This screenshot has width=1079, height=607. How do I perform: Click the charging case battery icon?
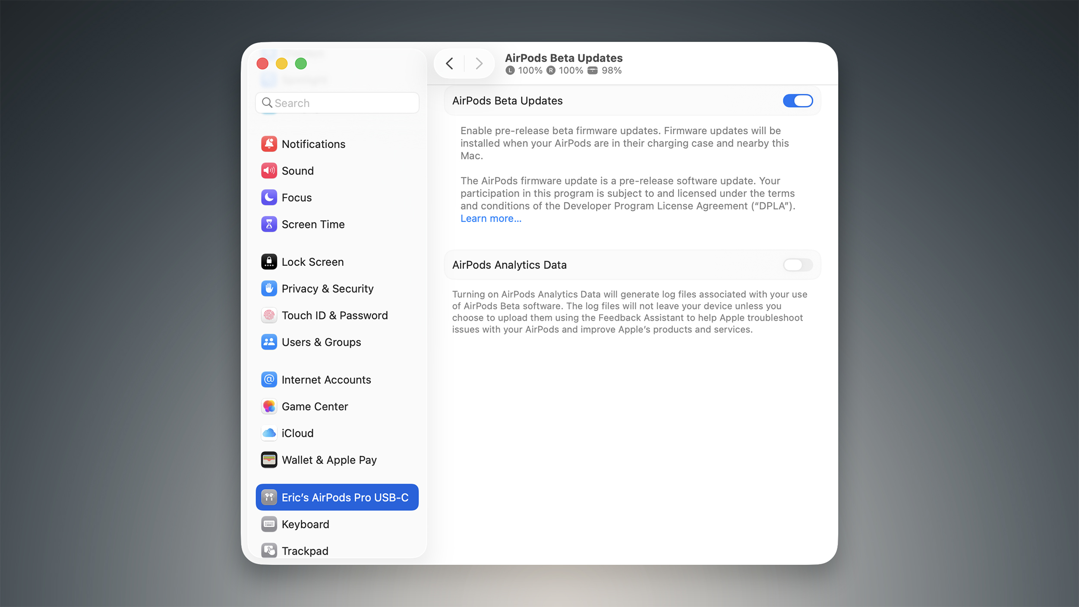tap(593, 70)
